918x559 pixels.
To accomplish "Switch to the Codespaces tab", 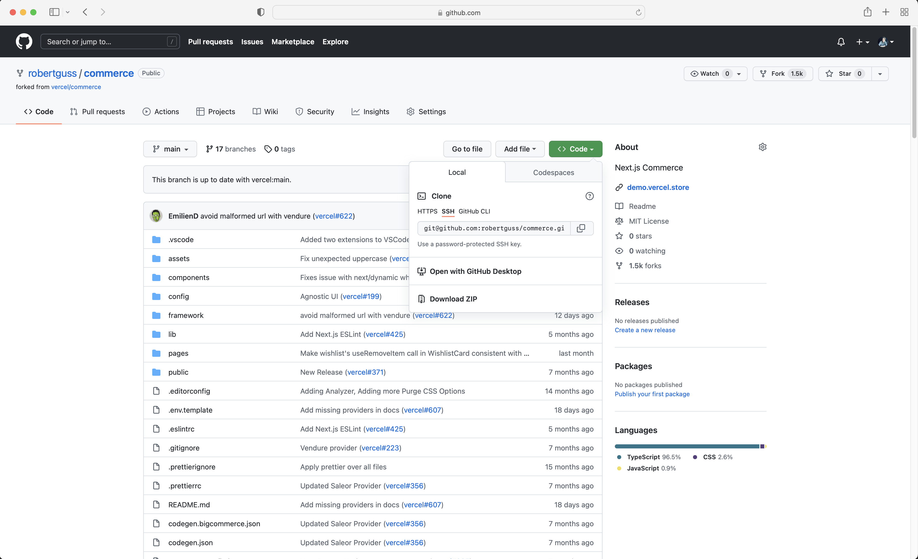I will 553,172.
